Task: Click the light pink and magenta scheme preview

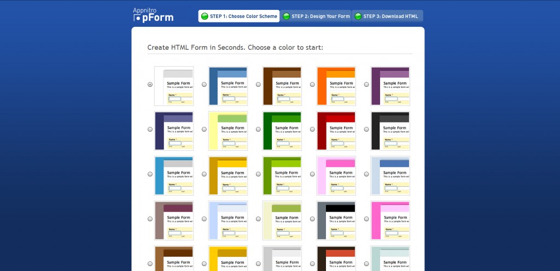Action: (336, 175)
